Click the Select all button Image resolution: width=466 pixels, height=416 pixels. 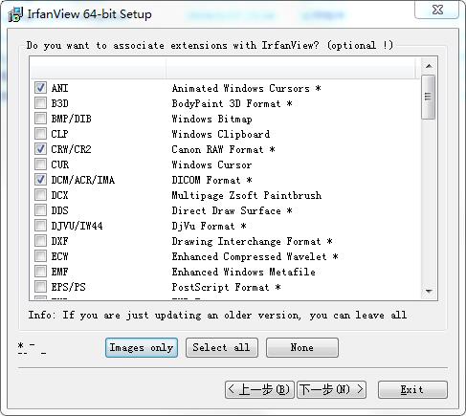[222, 347]
